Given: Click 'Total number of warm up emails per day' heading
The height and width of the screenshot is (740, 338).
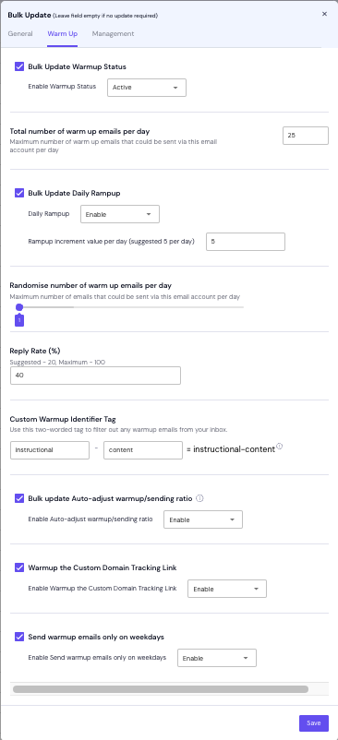Looking at the screenshot, I should pos(79,132).
